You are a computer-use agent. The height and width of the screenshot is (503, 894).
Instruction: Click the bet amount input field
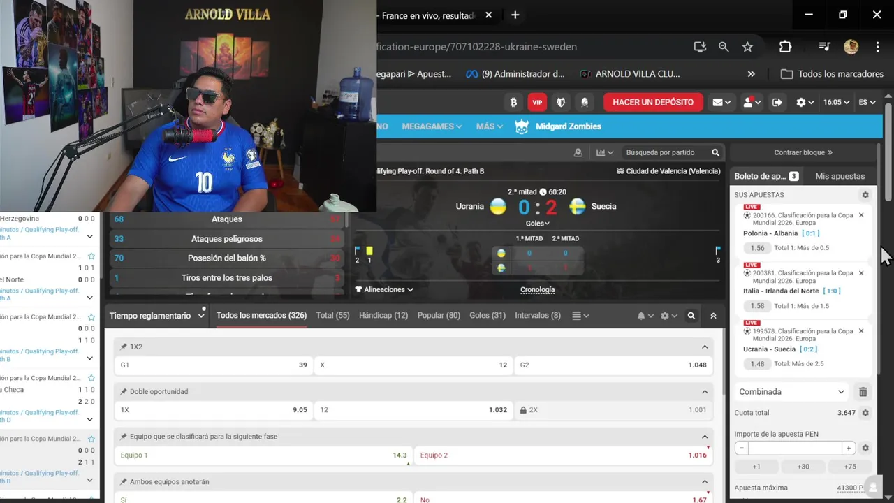795,448
